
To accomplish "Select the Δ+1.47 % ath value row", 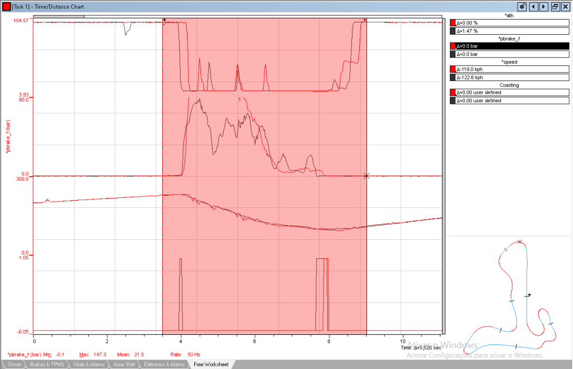I will (513, 31).
